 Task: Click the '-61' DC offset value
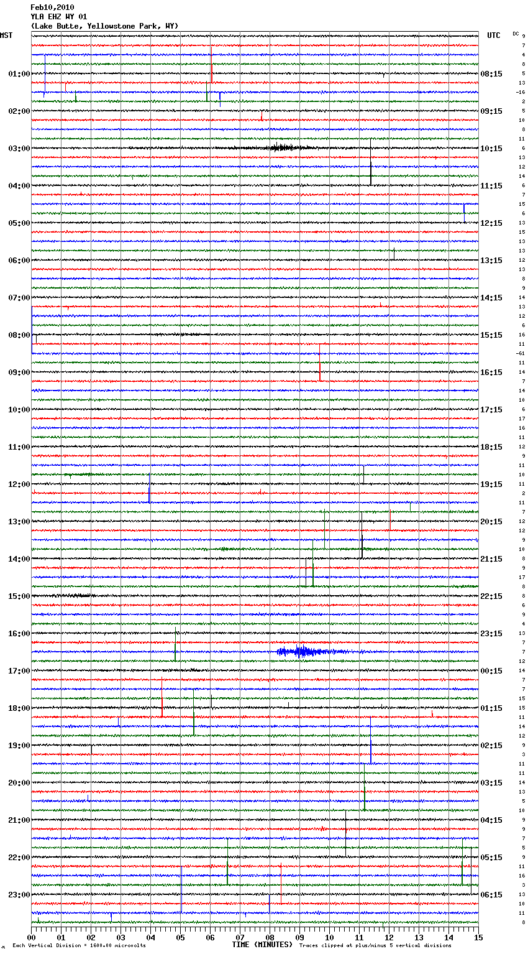click(x=521, y=353)
